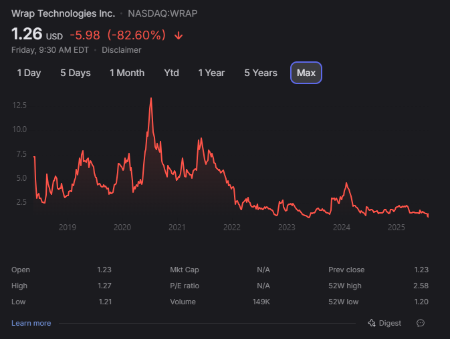Click the 2025 x-axis label

397,228
